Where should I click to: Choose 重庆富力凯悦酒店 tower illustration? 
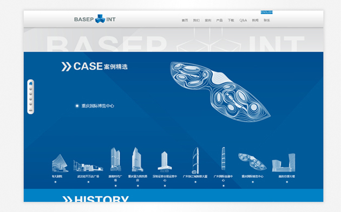click(137, 159)
